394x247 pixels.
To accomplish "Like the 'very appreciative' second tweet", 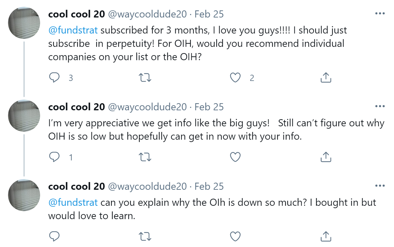I will pyautogui.click(x=235, y=157).
